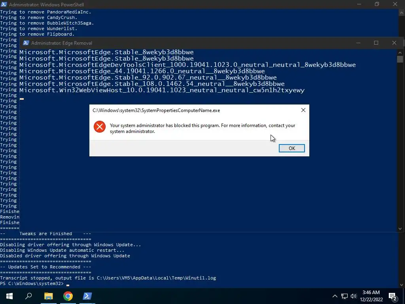Minimize the Edge Removal window

(x=358, y=43)
